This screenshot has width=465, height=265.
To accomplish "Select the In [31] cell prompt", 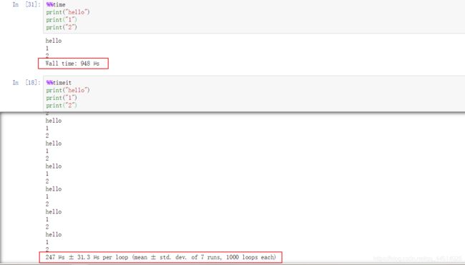I will 26,4.
